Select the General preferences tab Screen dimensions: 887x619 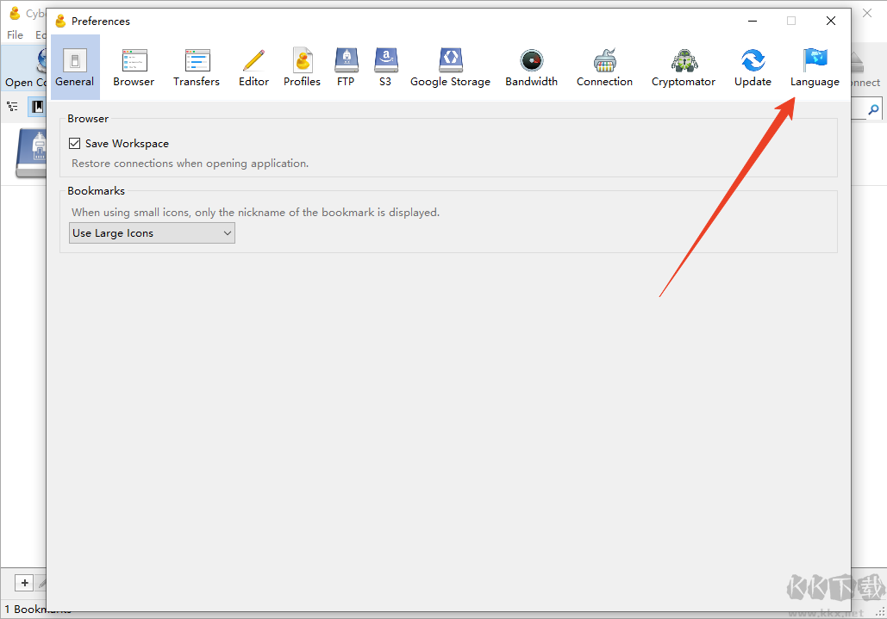[75, 68]
